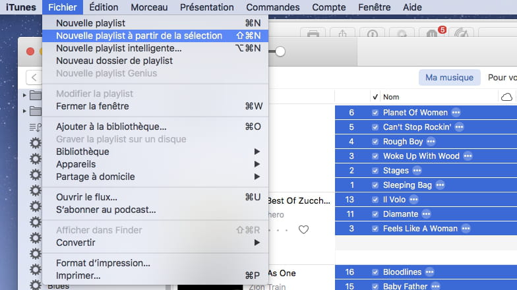Uncheck the Bloodlines track
This screenshot has height=290, width=517.
point(375,272)
